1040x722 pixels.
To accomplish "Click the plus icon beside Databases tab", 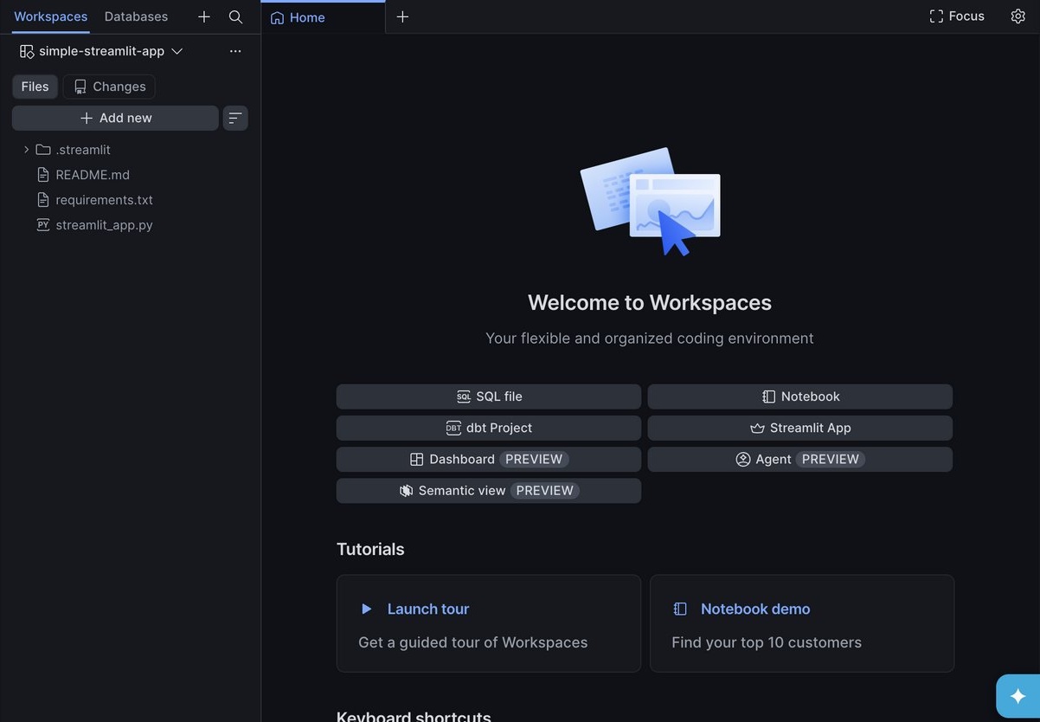I will tap(204, 16).
